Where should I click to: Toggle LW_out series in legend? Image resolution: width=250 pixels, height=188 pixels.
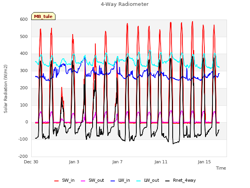point(148,180)
